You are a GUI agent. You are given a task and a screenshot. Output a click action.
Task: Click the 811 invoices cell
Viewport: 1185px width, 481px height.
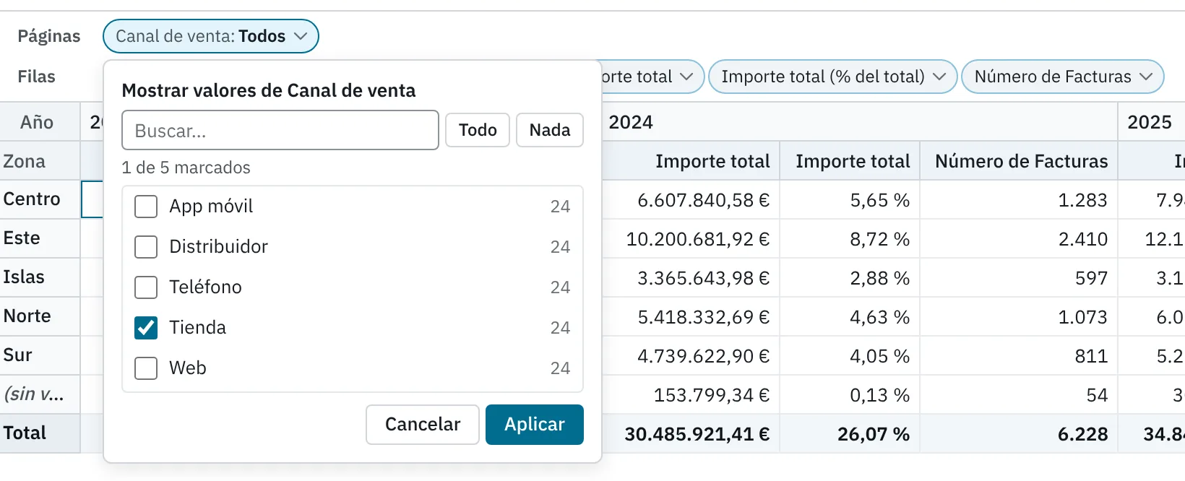click(x=1019, y=356)
